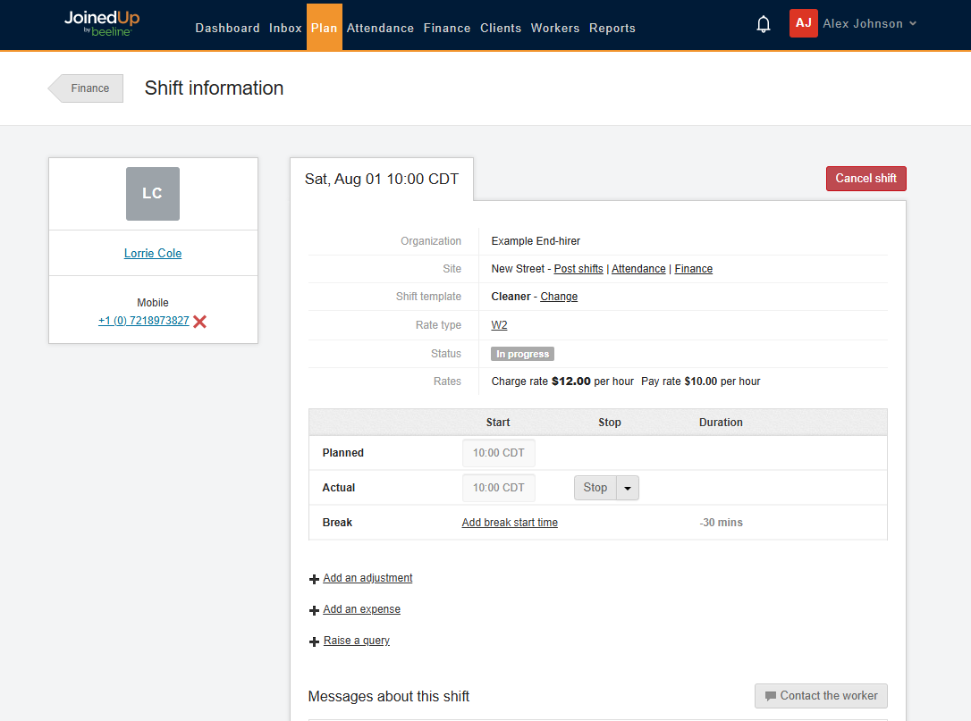Select the Sat, Aug 01 10:00 CDT tab

(382, 180)
